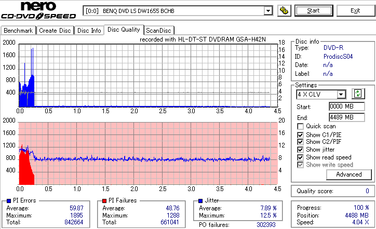Select the Disc Quality tab
Viewport: 376px width, 229px height.
pyautogui.click(x=124, y=30)
